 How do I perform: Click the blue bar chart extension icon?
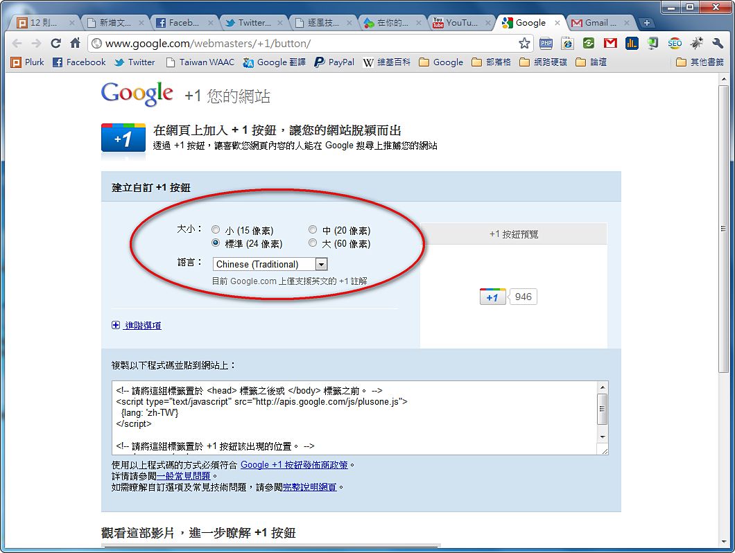click(x=632, y=44)
